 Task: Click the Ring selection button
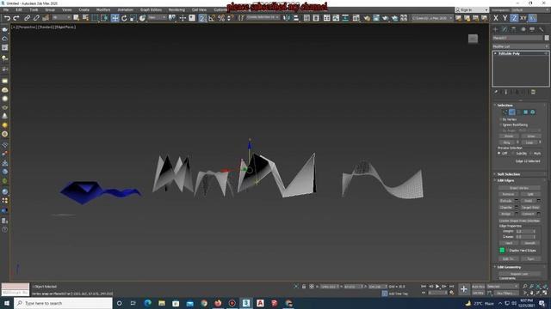pos(507,142)
